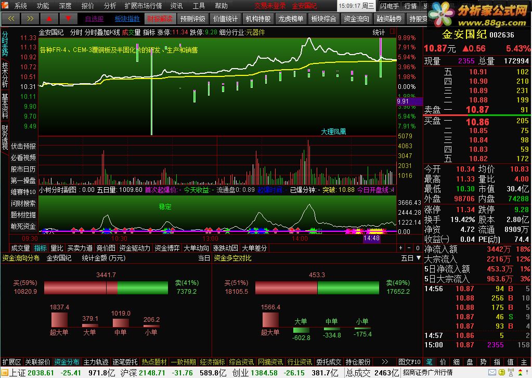Click the 预测评级 toolbar button
The width and height of the screenshot is (532, 378).
pyautogui.click(x=193, y=19)
